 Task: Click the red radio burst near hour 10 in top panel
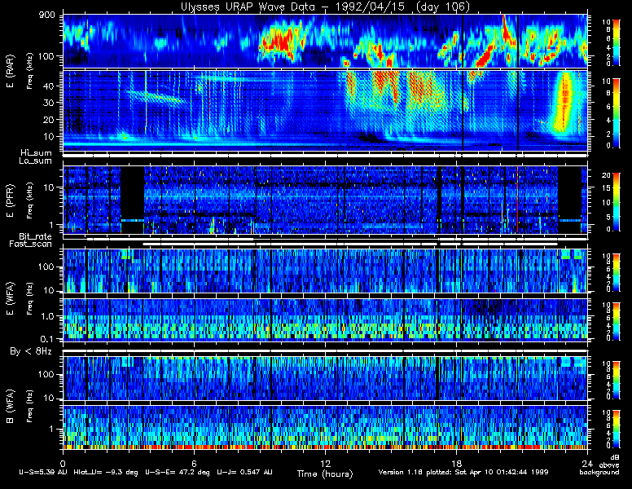(x=280, y=41)
